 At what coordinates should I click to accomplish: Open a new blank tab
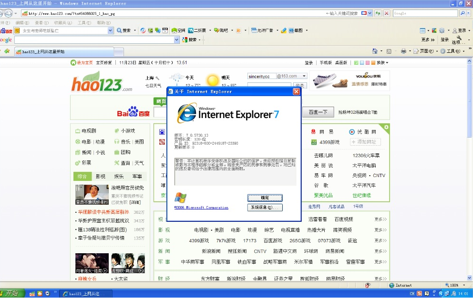pos(119,52)
